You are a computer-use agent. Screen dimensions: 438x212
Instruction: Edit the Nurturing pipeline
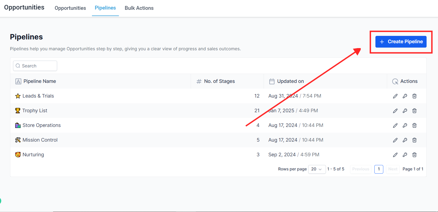pos(395,155)
